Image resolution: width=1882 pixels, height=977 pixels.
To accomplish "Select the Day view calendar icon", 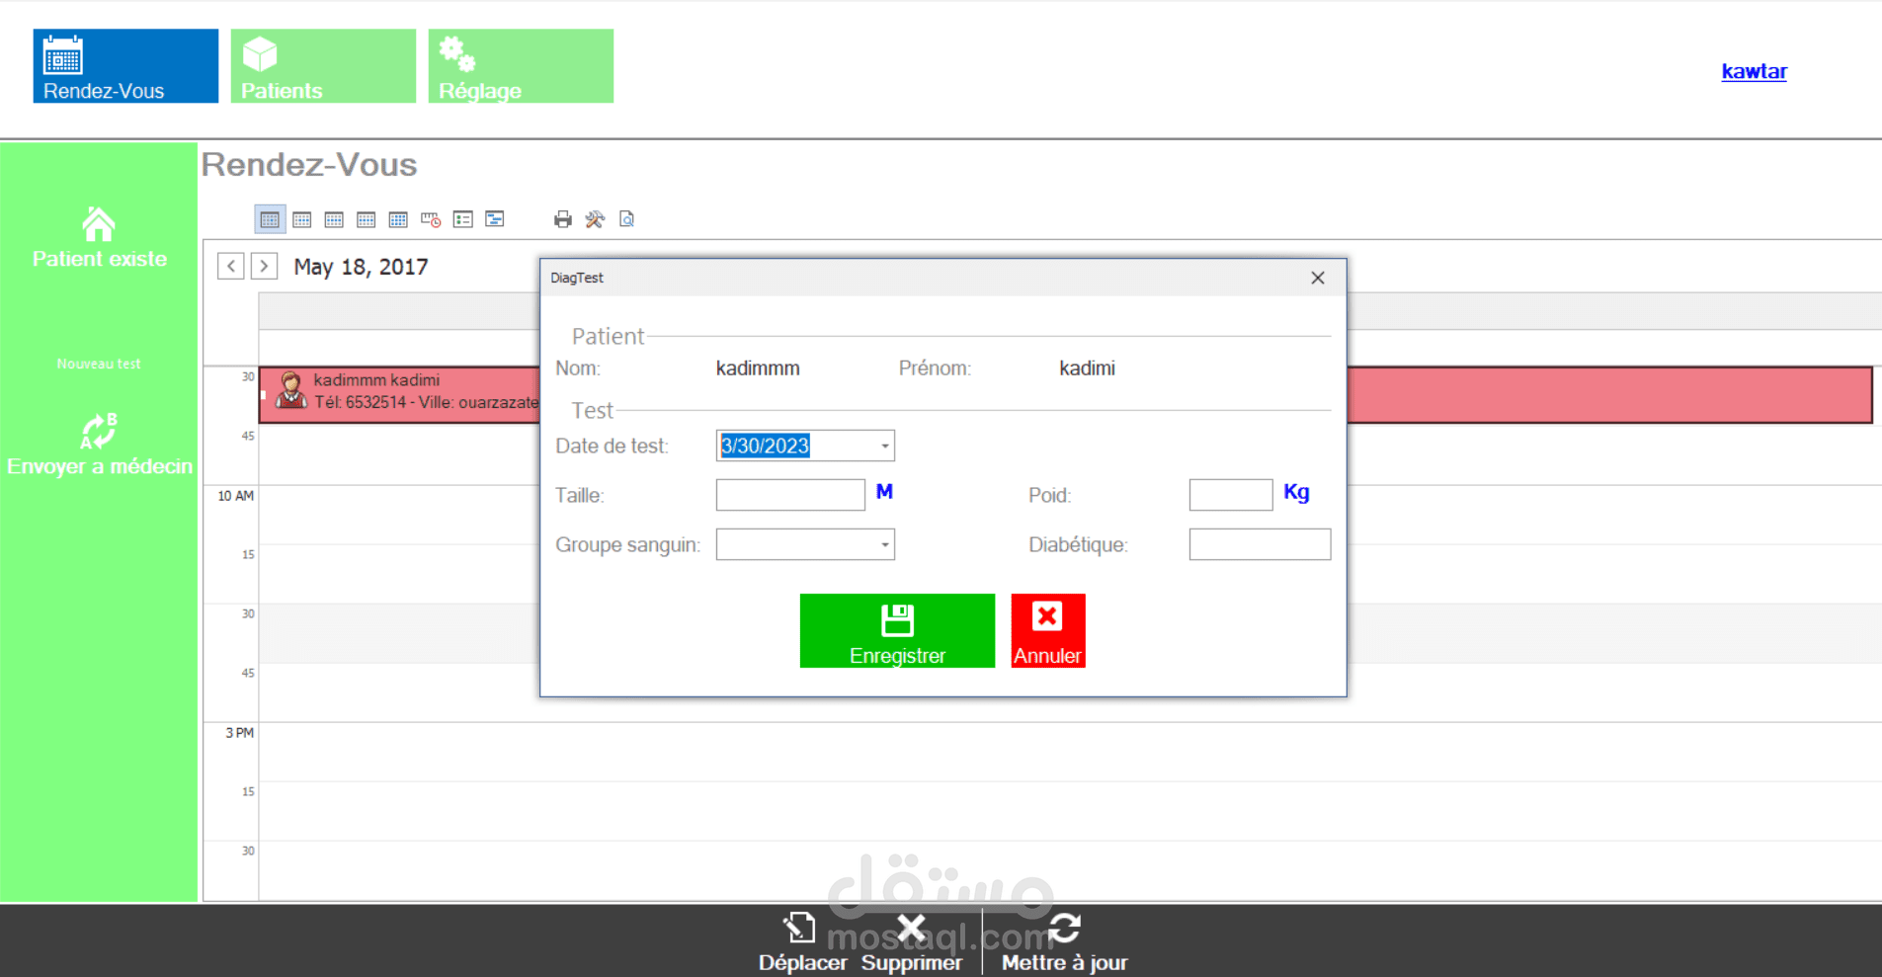I will [270, 219].
